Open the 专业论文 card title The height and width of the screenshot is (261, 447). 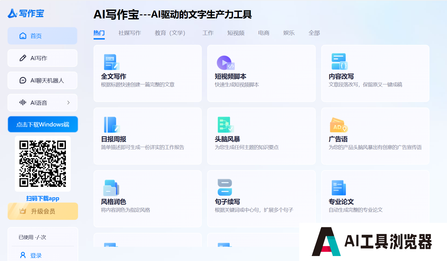pyautogui.click(x=341, y=202)
